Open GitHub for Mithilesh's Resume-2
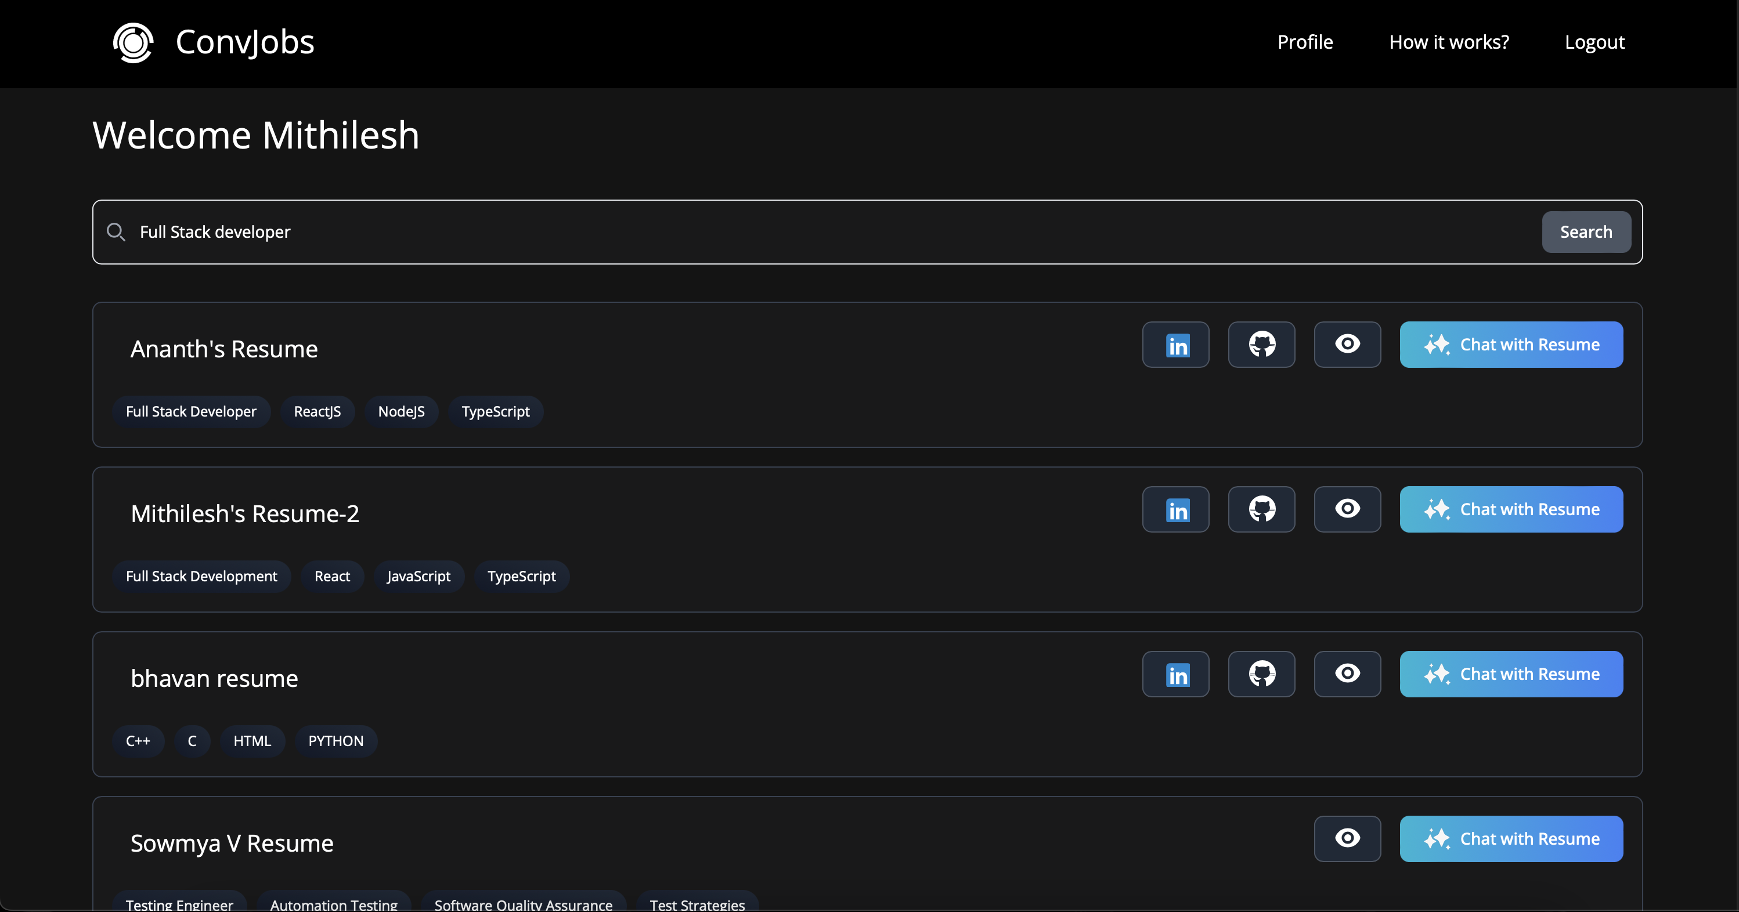This screenshot has height=912, width=1739. click(x=1261, y=509)
